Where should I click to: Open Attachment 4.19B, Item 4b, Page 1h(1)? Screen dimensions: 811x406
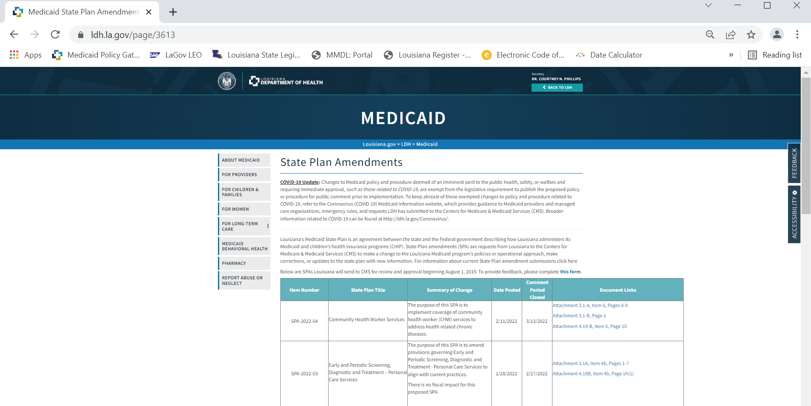(593, 374)
